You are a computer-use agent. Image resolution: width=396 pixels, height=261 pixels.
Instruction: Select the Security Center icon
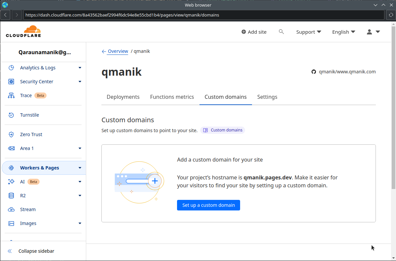(11, 81)
